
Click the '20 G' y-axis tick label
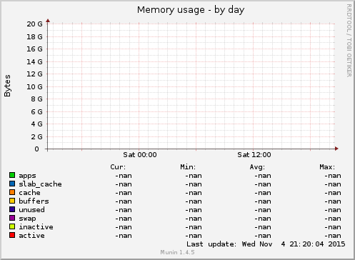point(34,24)
